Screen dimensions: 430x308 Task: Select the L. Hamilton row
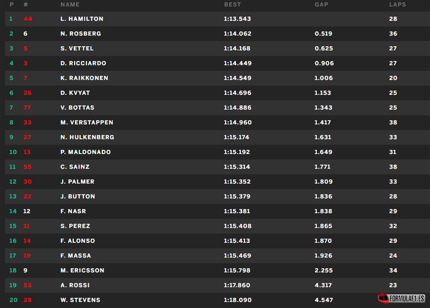pos(217,19)
